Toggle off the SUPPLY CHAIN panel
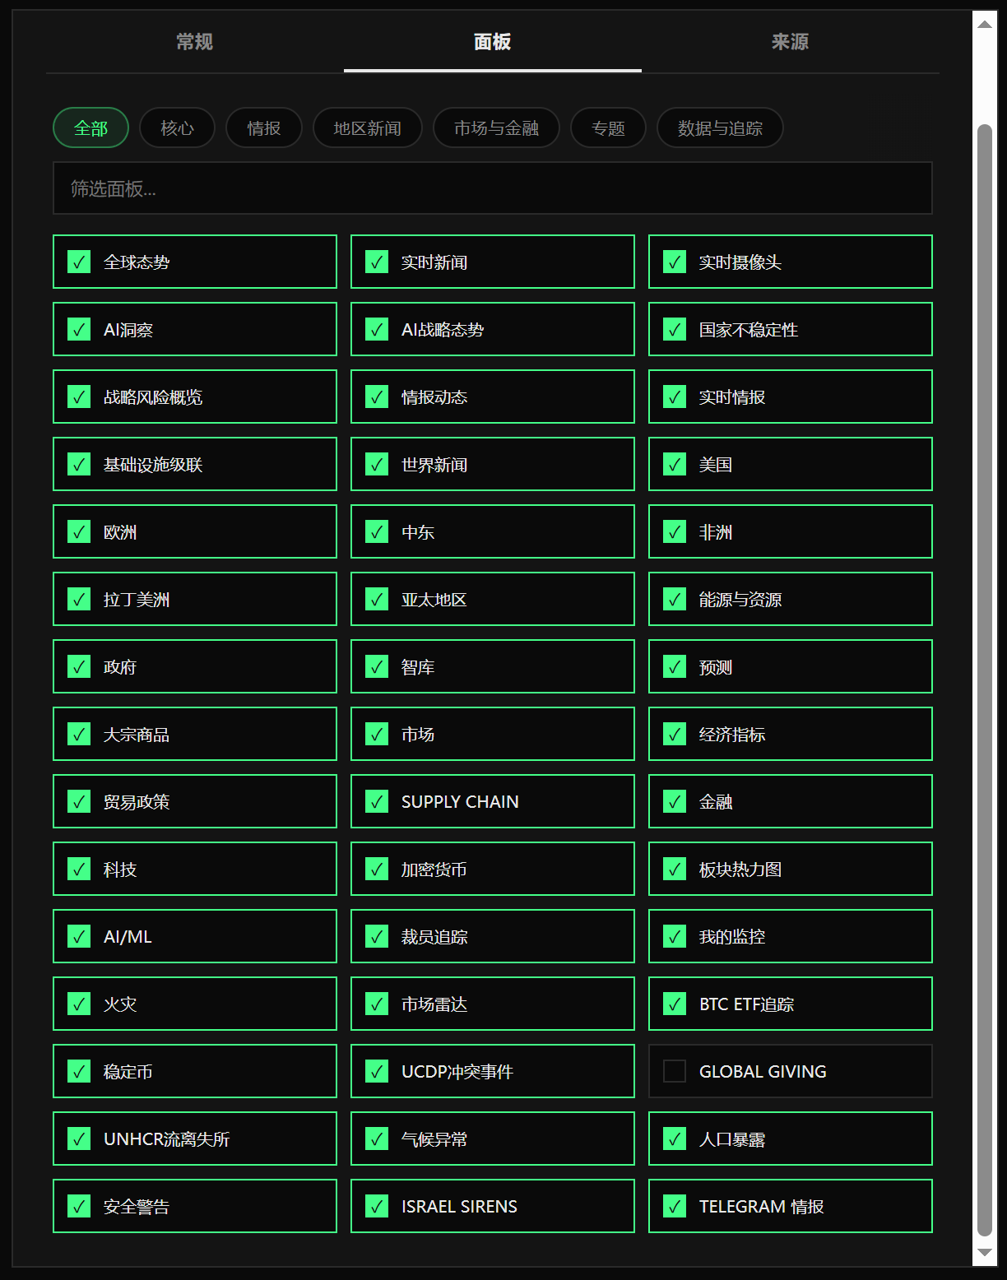 point(377,801)
